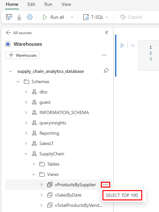The width and height of the screenshot is (159, 212).
Task: Collapse the SupplyChain schema
Action: (26, 154)
